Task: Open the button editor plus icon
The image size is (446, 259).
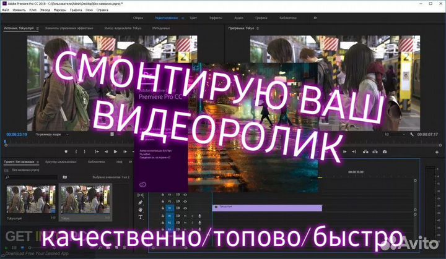Action: (437, 152)
